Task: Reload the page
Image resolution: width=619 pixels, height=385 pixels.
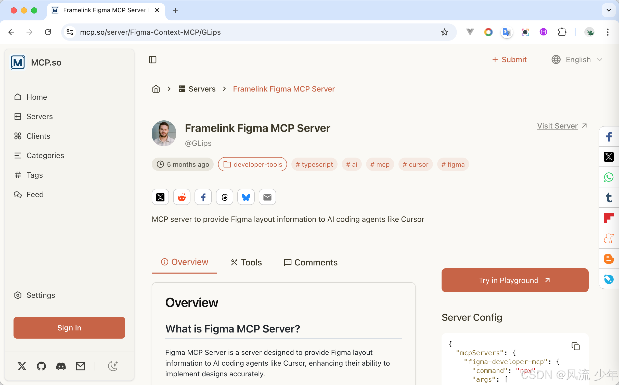Action: click(x=48, y=32)
